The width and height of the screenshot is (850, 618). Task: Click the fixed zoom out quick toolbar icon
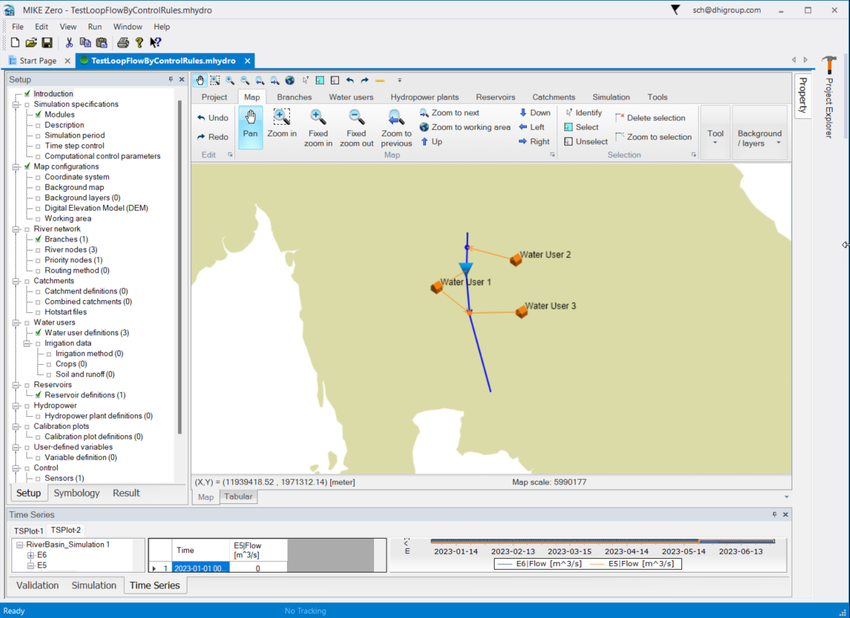pos(245,80)
